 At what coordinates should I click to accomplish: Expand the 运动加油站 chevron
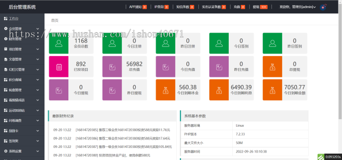click(x=38, y=110)
